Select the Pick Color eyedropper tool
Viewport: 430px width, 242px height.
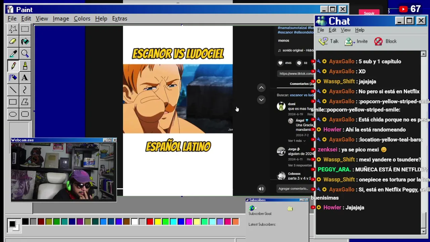(x=13, y=53)
